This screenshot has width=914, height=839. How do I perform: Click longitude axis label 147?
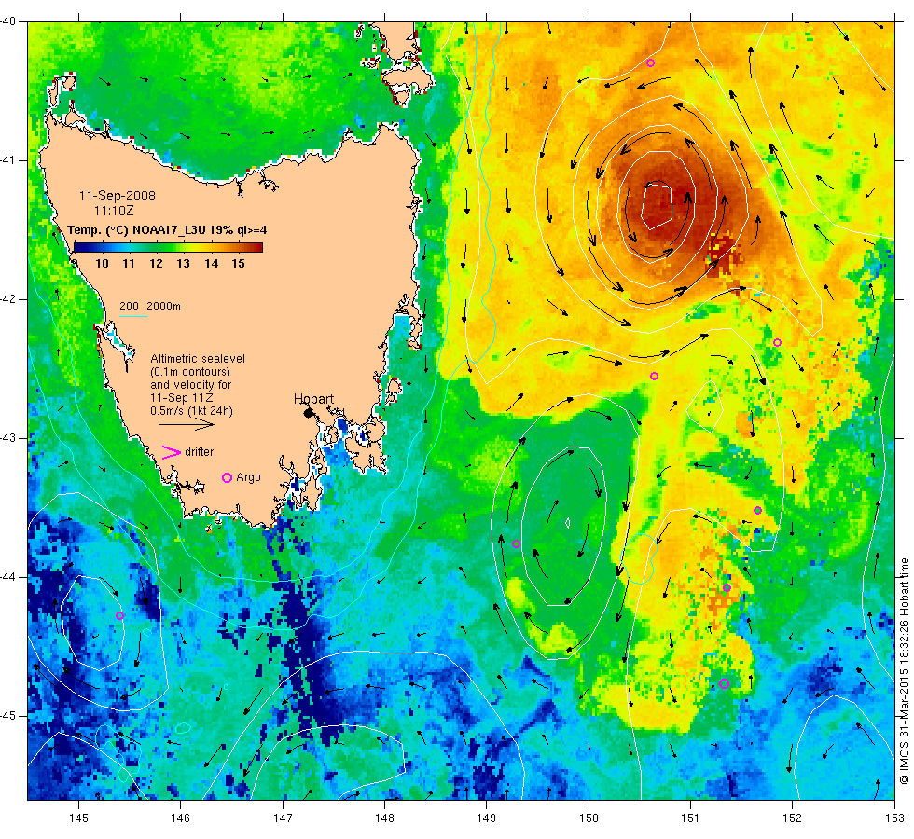click(283, 818)
